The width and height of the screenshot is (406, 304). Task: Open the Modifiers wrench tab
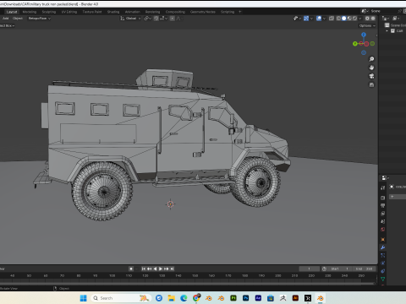(x=383, y=247)
